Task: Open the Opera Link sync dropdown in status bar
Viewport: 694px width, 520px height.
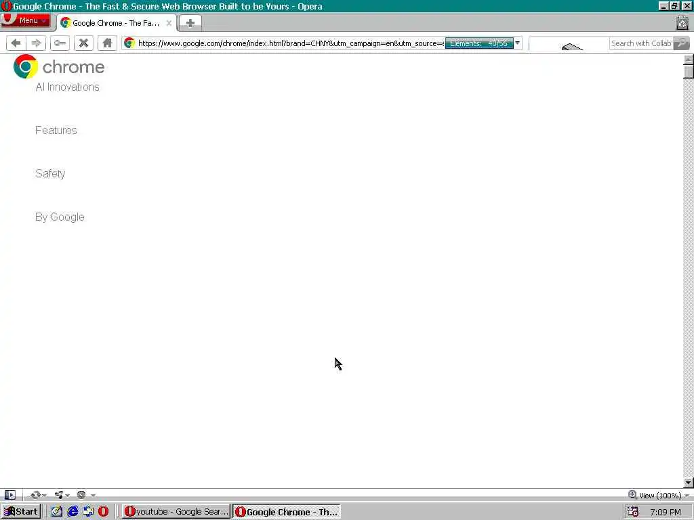Action: click(38, 495)
